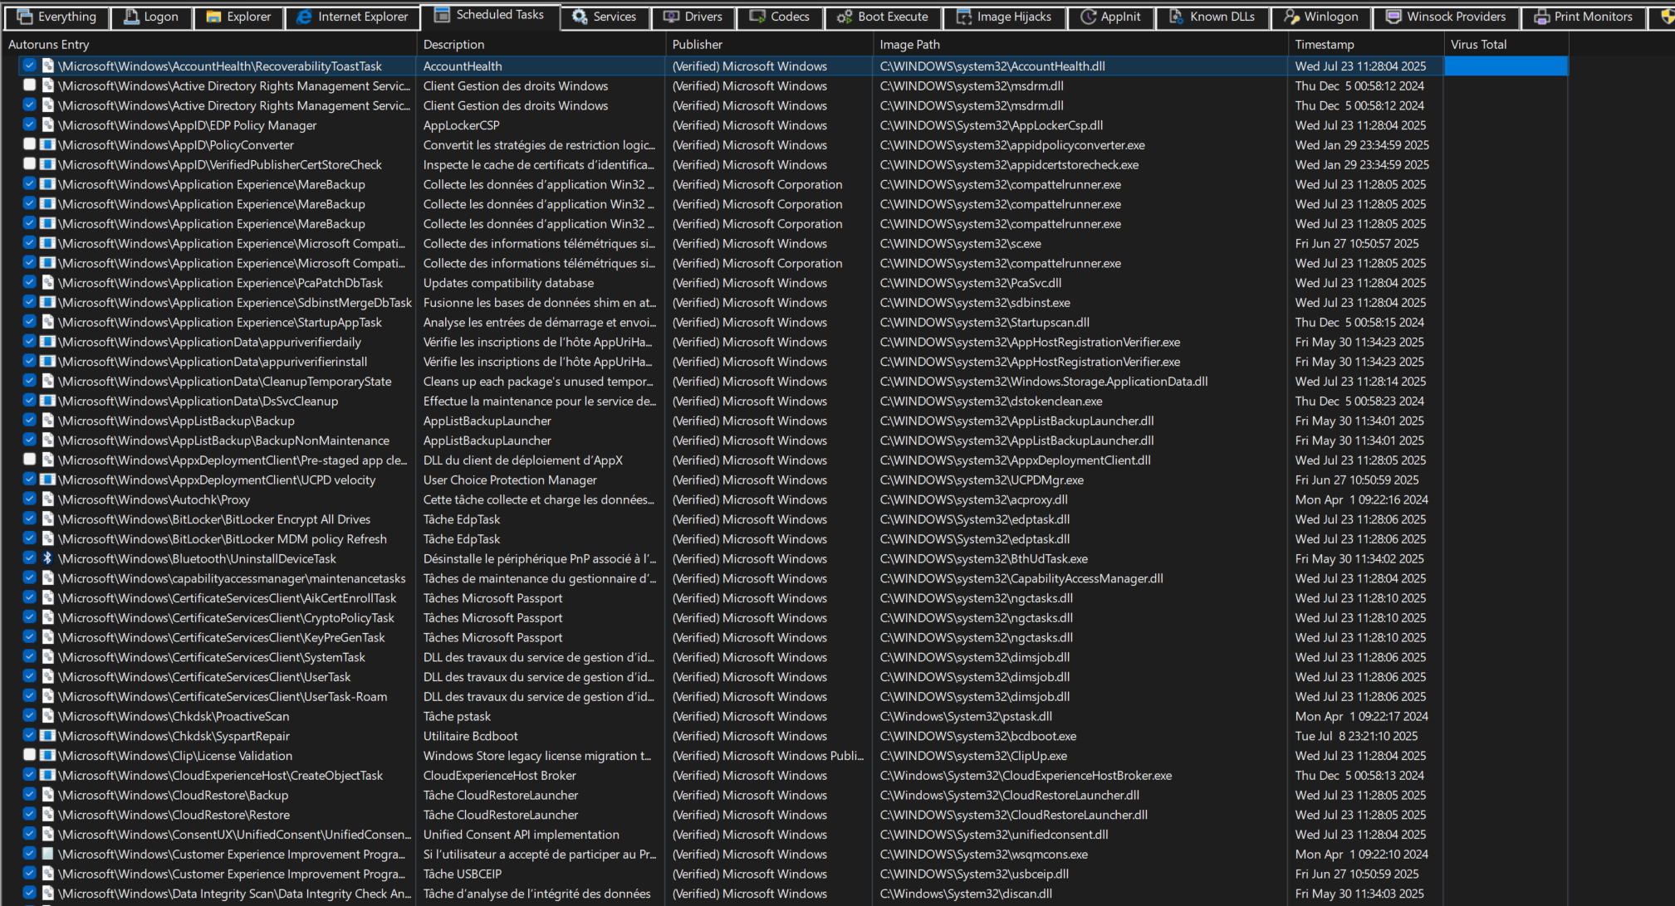Uncheck the Autochk\Proxy entry checkbox
The width and height of the screenshot is (1675, 906).
pyautogui.click(x=30, y=499)
